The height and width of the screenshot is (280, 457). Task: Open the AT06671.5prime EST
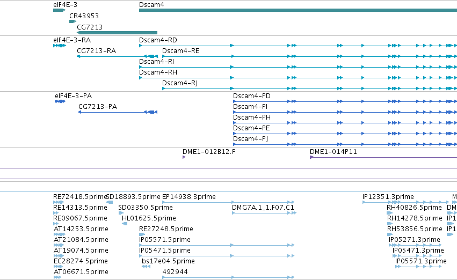tap(81, 272)
